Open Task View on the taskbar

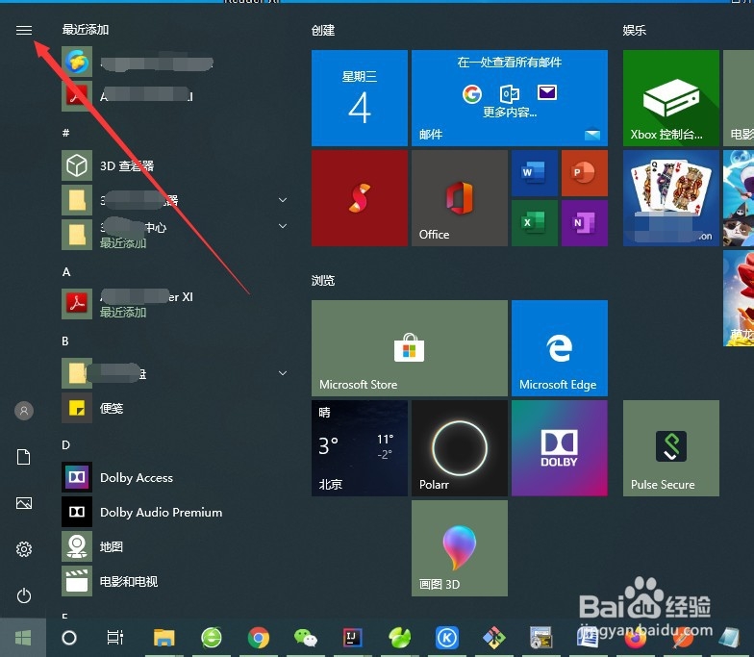[x=115, y=638]
